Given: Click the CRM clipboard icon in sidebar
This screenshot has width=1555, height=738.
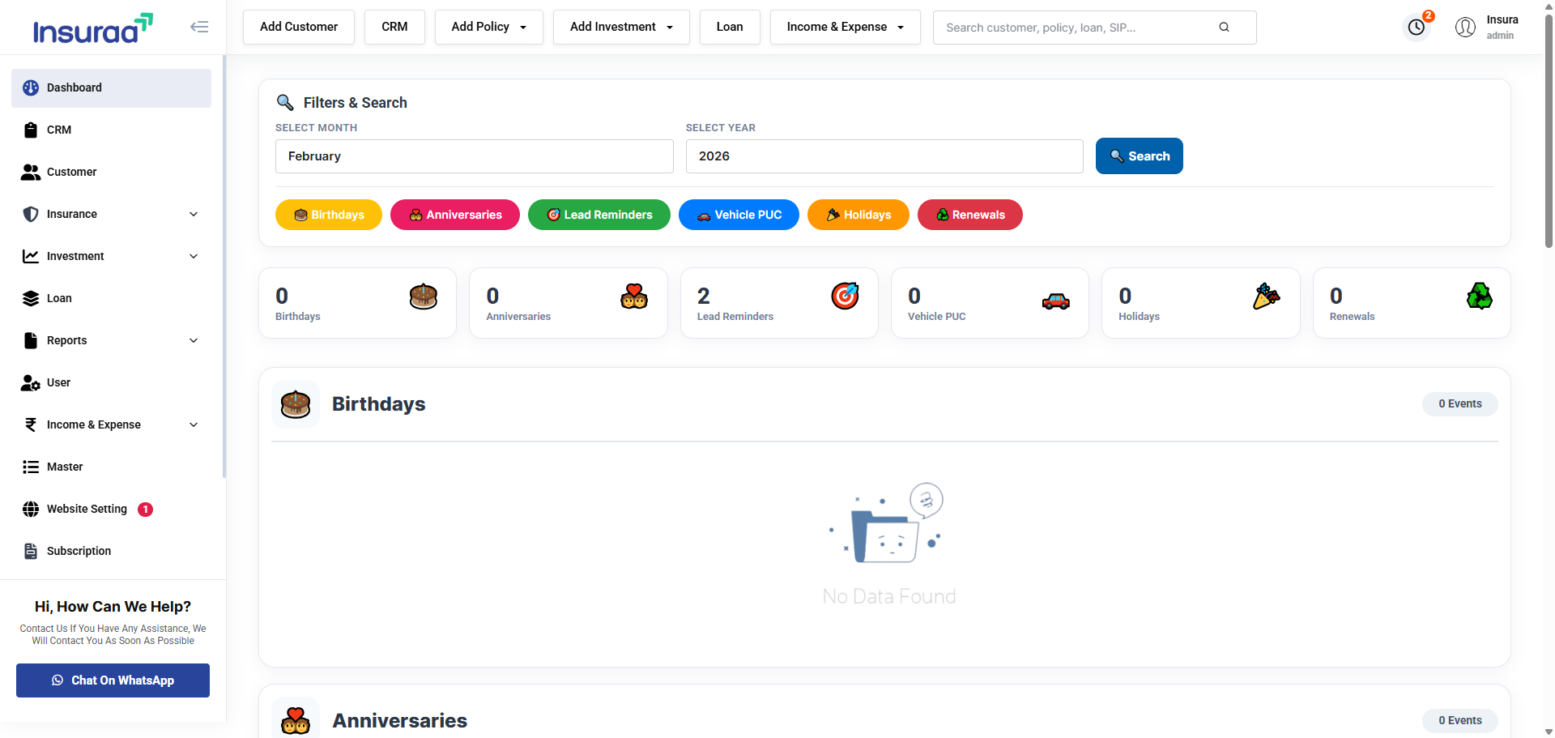Looking at the screenshot, I should 31,130.
